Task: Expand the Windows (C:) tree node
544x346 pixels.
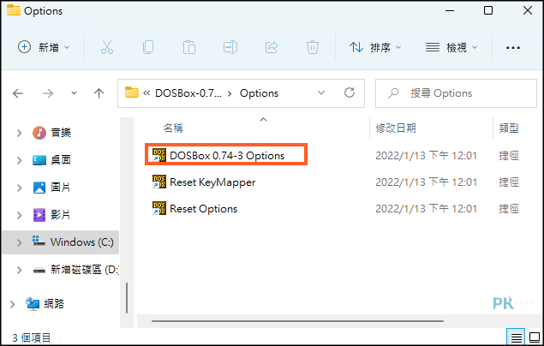Action: (19, 242)
